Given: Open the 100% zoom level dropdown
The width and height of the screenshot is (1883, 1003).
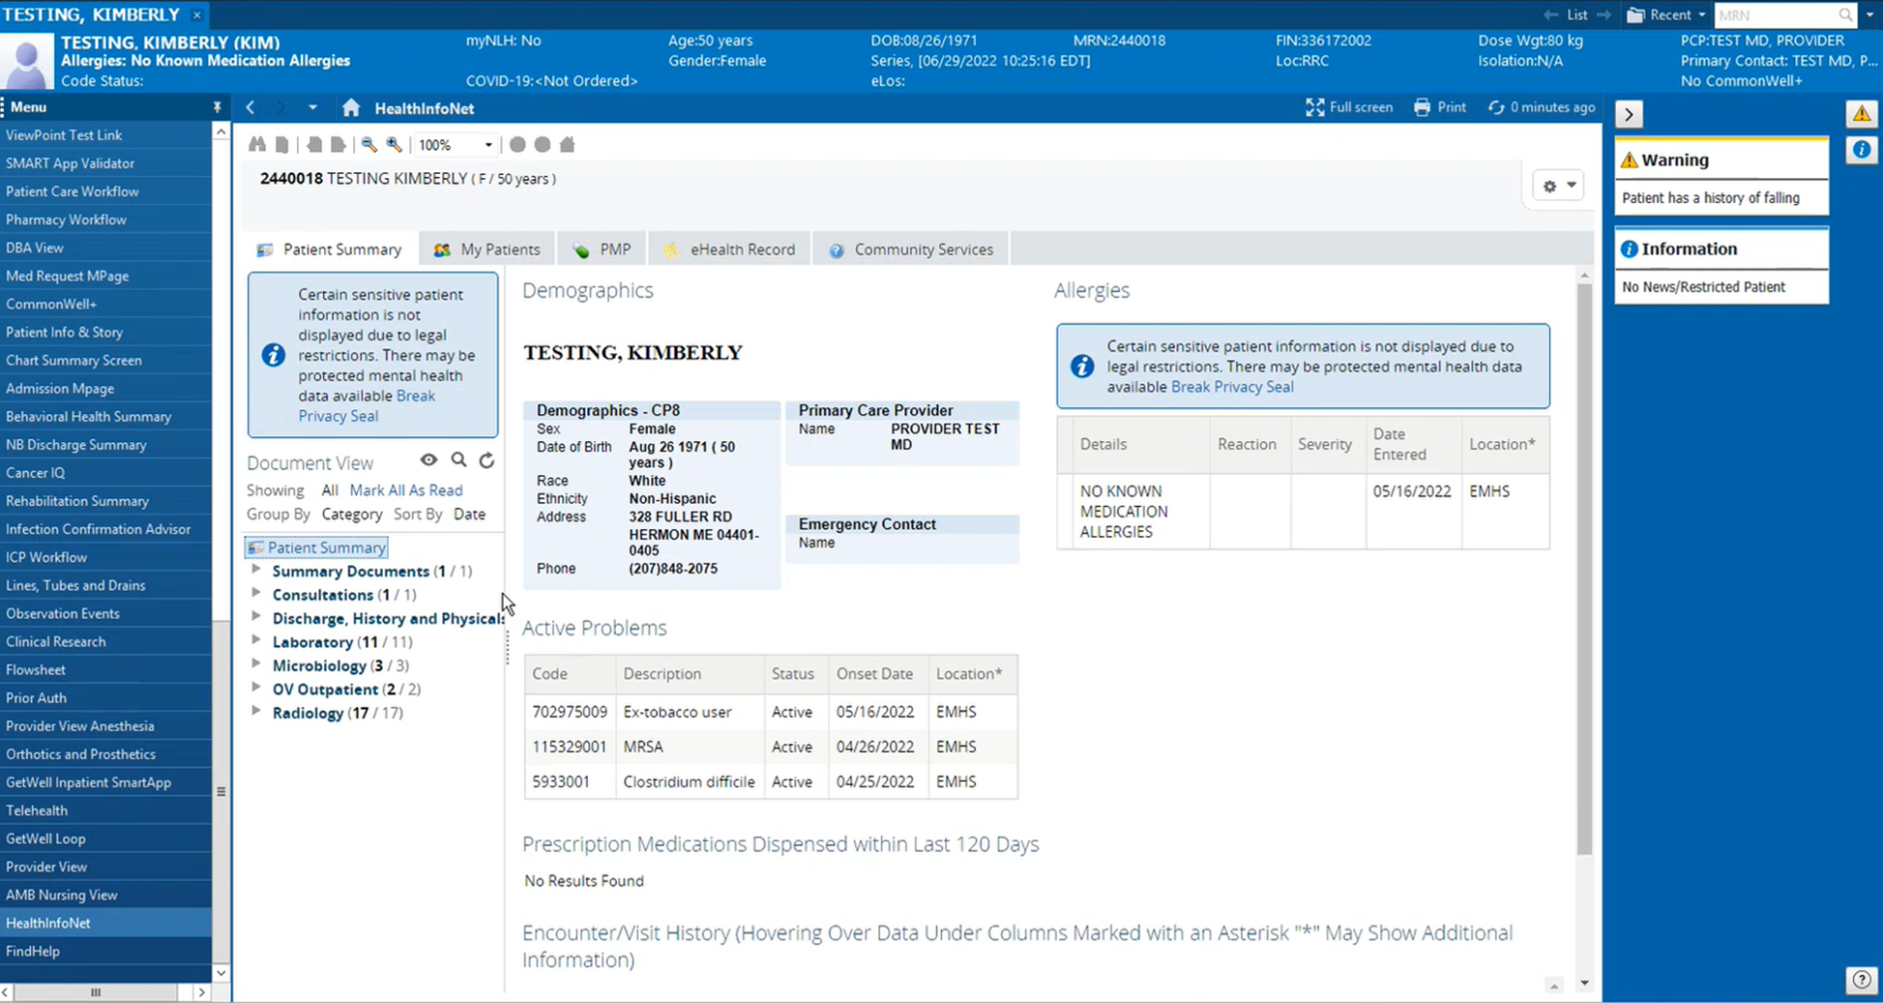Looking at the screenshot, I should pyautogui.click(x=487, y=145).
